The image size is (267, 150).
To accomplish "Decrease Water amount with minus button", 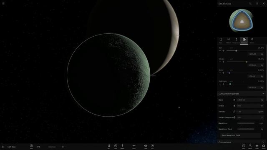I will click(x=220, y=73).
